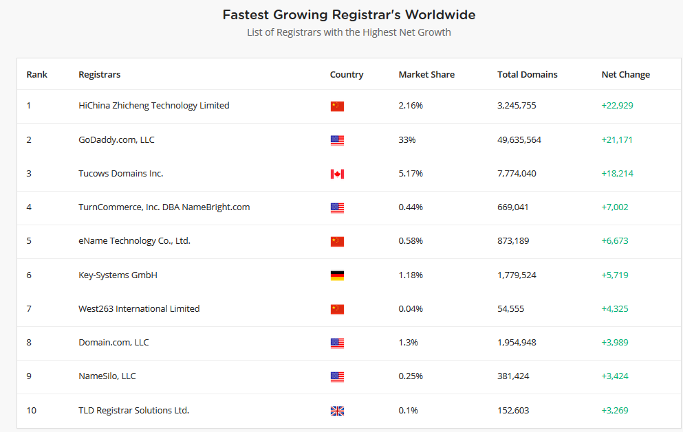Click market share 0.25%
683x432 pixels.
pyautogui.click(x=411, y=376)
